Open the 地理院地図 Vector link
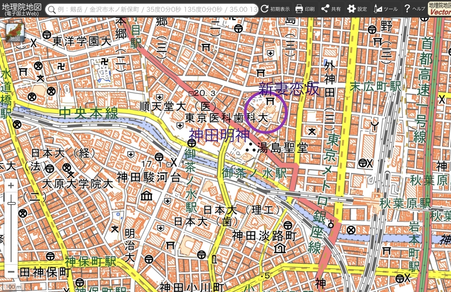451x292 pixels. (x=440, y=9)
